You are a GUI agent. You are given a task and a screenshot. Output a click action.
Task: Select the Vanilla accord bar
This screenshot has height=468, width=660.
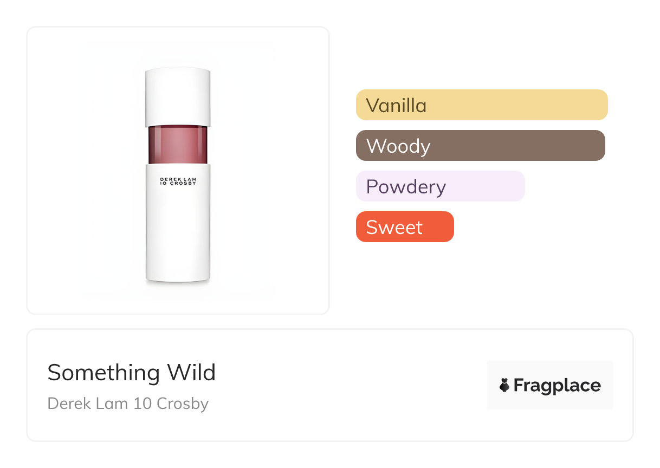click(482, 105)
